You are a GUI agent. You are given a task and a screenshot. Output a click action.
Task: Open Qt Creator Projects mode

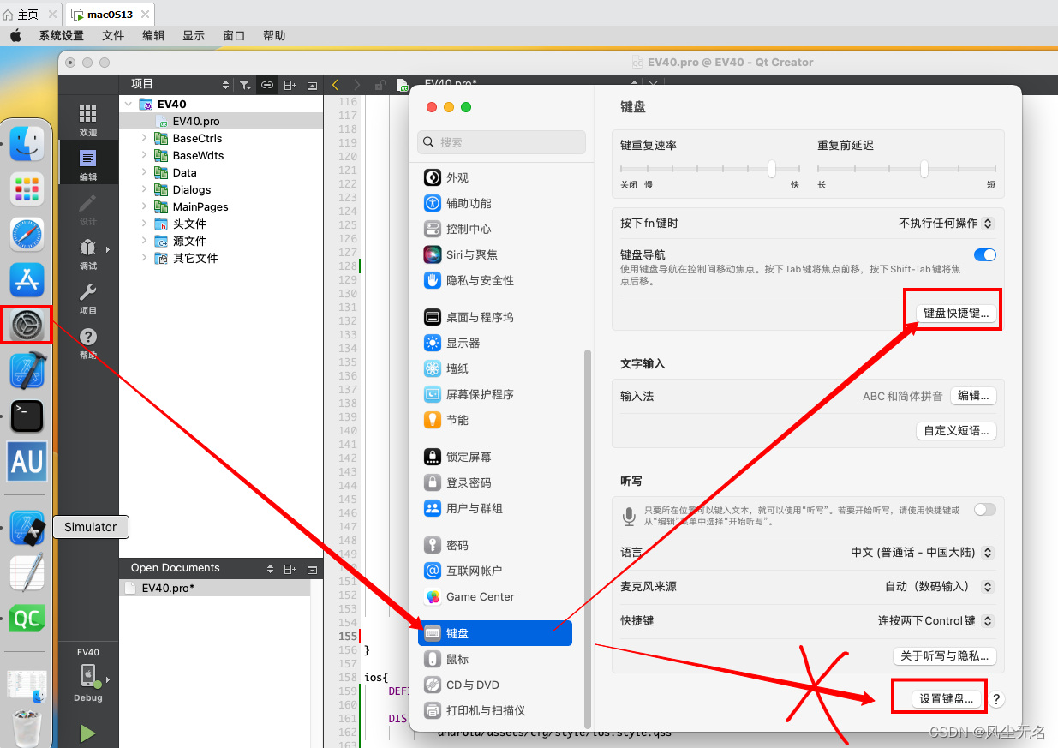[88, 299]
